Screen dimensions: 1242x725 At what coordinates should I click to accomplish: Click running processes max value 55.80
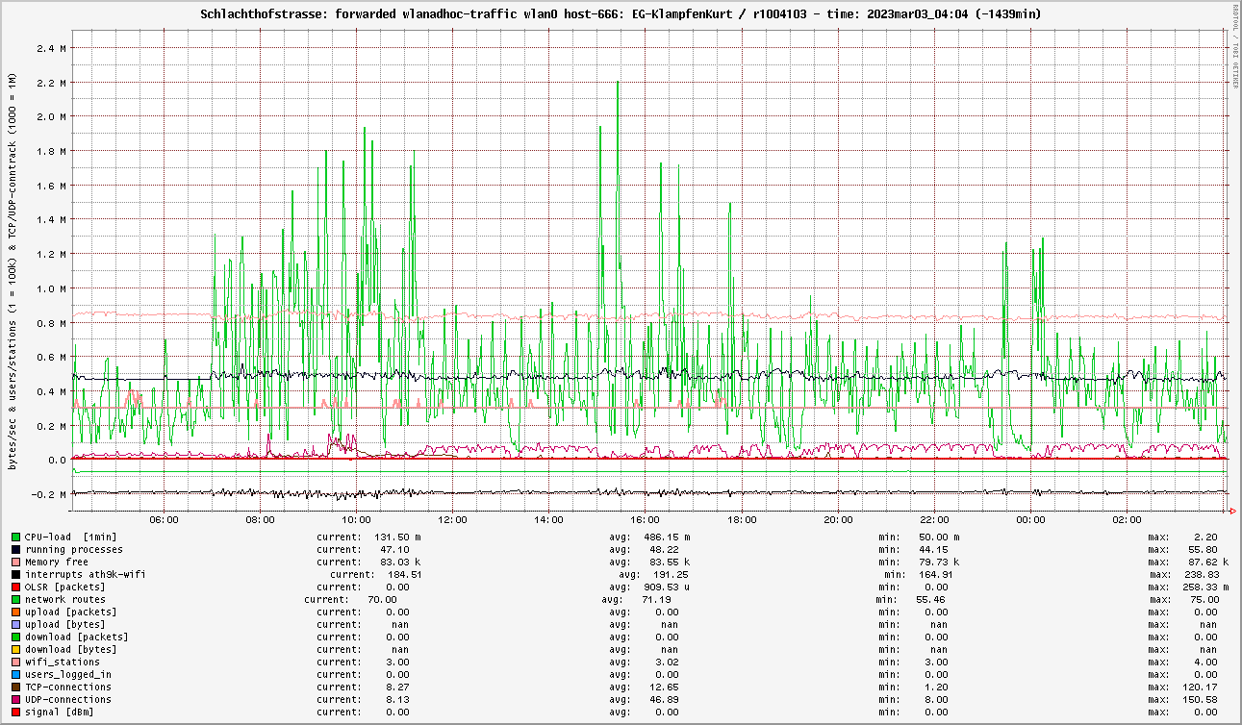click(1204, 550)
